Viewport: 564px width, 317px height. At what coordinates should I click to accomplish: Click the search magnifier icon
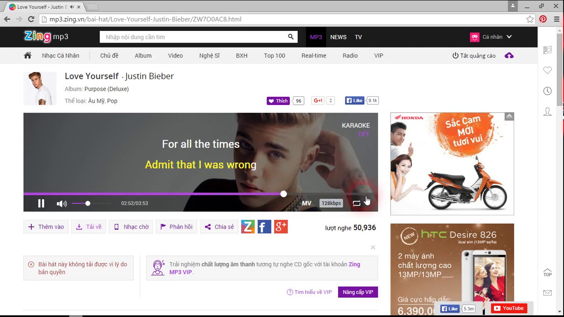point(291,37)
